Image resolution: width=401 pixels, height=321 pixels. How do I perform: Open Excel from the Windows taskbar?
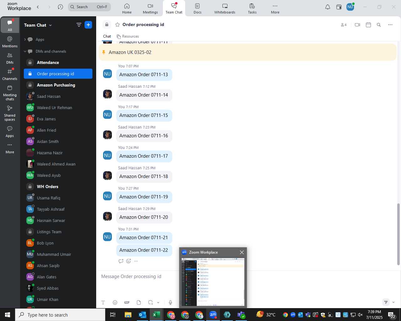tap(156, 315)
